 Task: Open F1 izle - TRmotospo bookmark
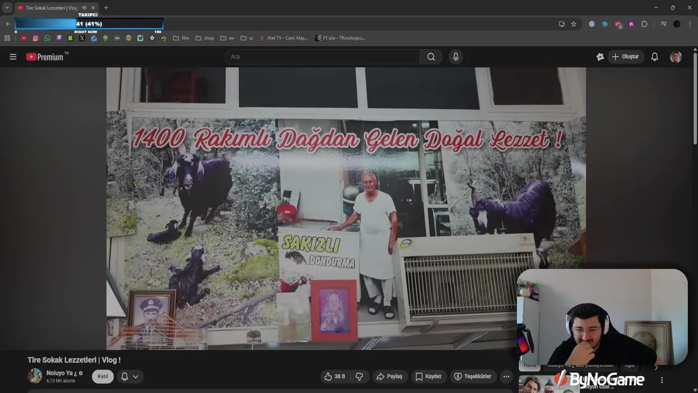(x=340, y=38)
